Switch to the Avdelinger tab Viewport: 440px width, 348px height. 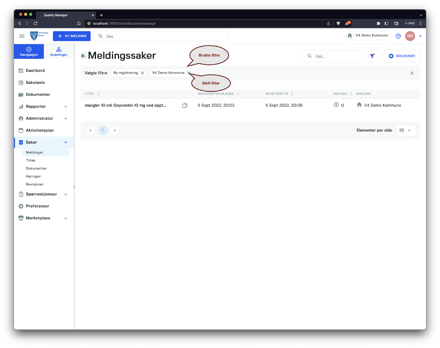[x=59, y=51]
